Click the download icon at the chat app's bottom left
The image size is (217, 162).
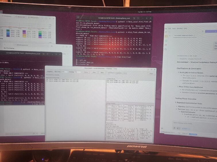[x=162, y=128]
